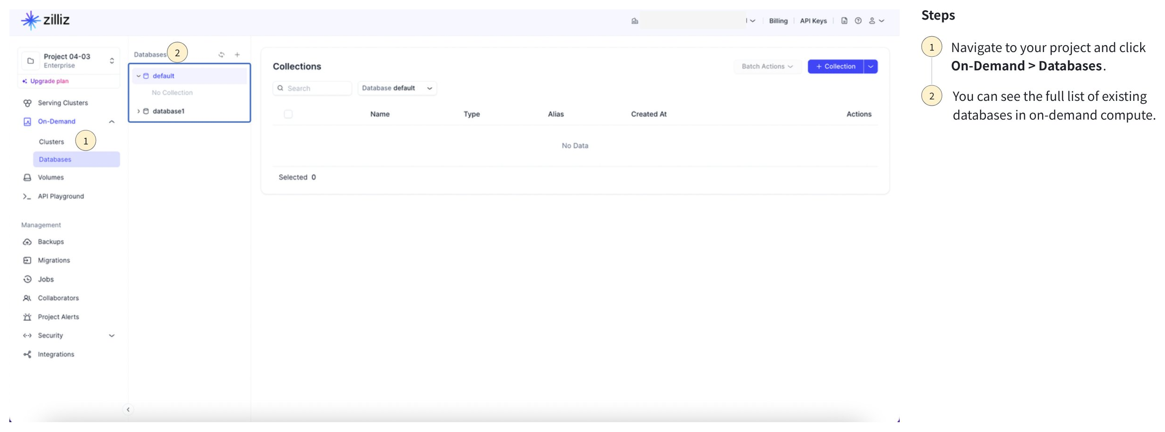Click the Steps heading
The height and width of the screenshot is (432, 1165).
click(938, 15)
